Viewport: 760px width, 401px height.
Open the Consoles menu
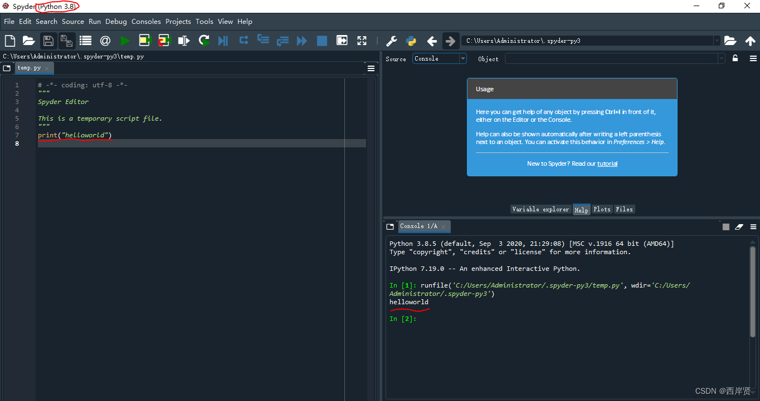coord(146,21)
